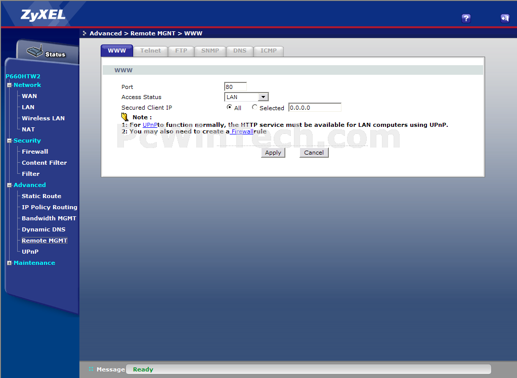Switch to the ICMP tab
This screenshot has width=517, height=378.
tap(269, 51)
